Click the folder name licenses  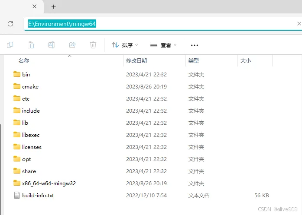(x=32, y=147)
